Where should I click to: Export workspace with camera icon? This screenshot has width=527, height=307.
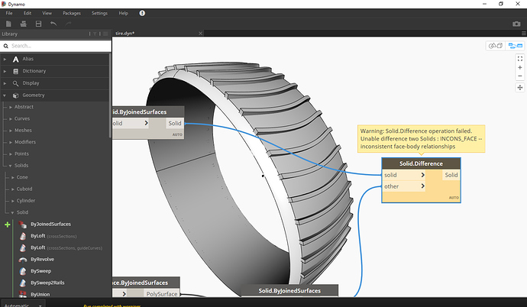click(516, 24)
